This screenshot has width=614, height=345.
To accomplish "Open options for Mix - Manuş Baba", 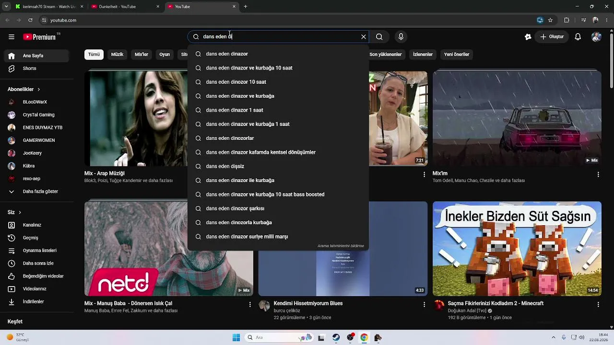I will [x=250, y=304].
